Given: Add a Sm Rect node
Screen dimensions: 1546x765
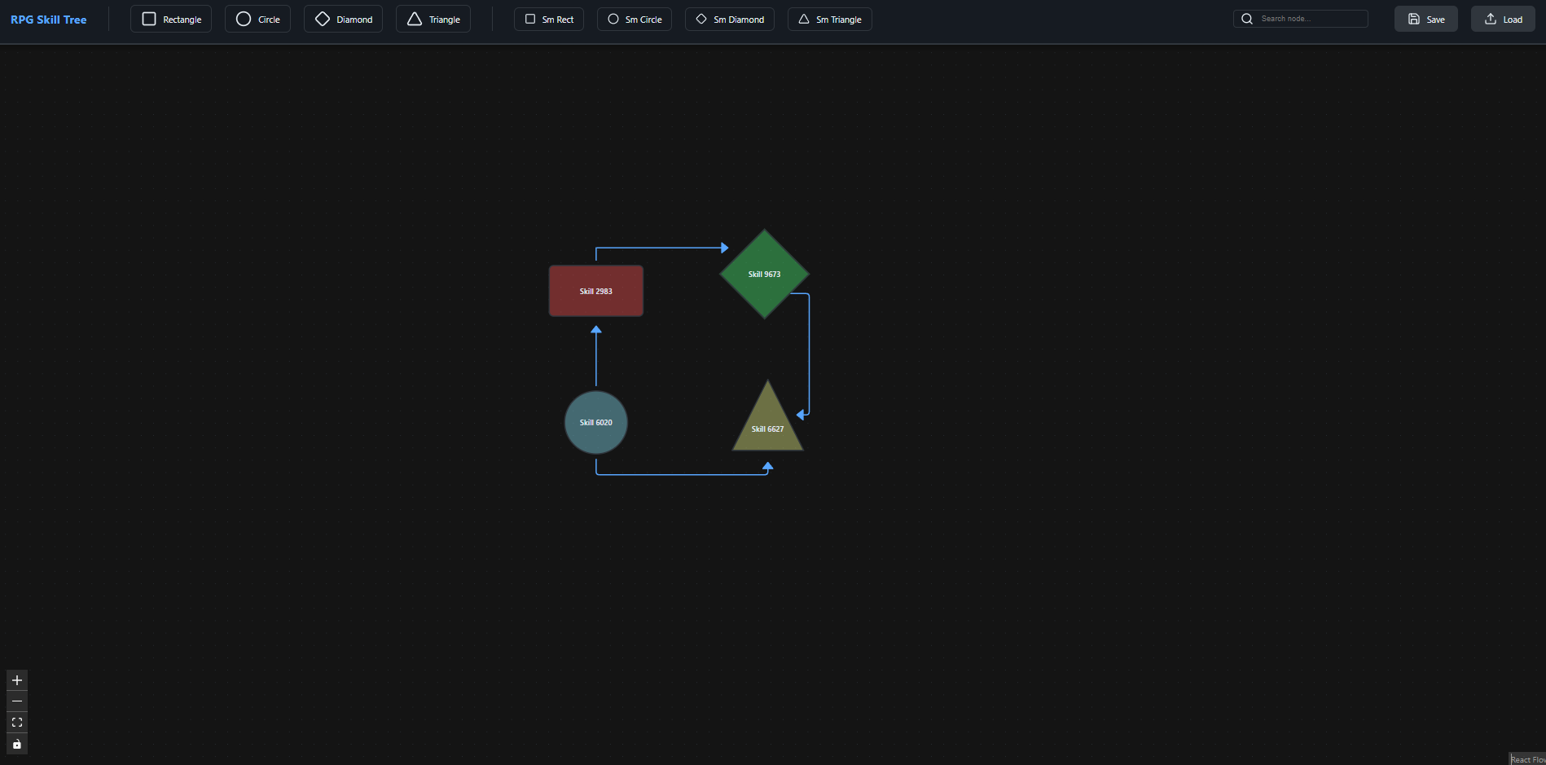Looking at the screenshot, I should click(549, 19).
